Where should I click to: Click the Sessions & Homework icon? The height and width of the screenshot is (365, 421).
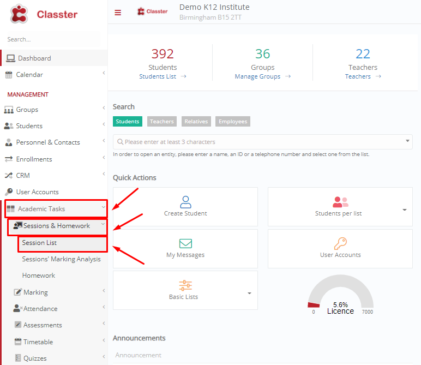click(17, 226)
